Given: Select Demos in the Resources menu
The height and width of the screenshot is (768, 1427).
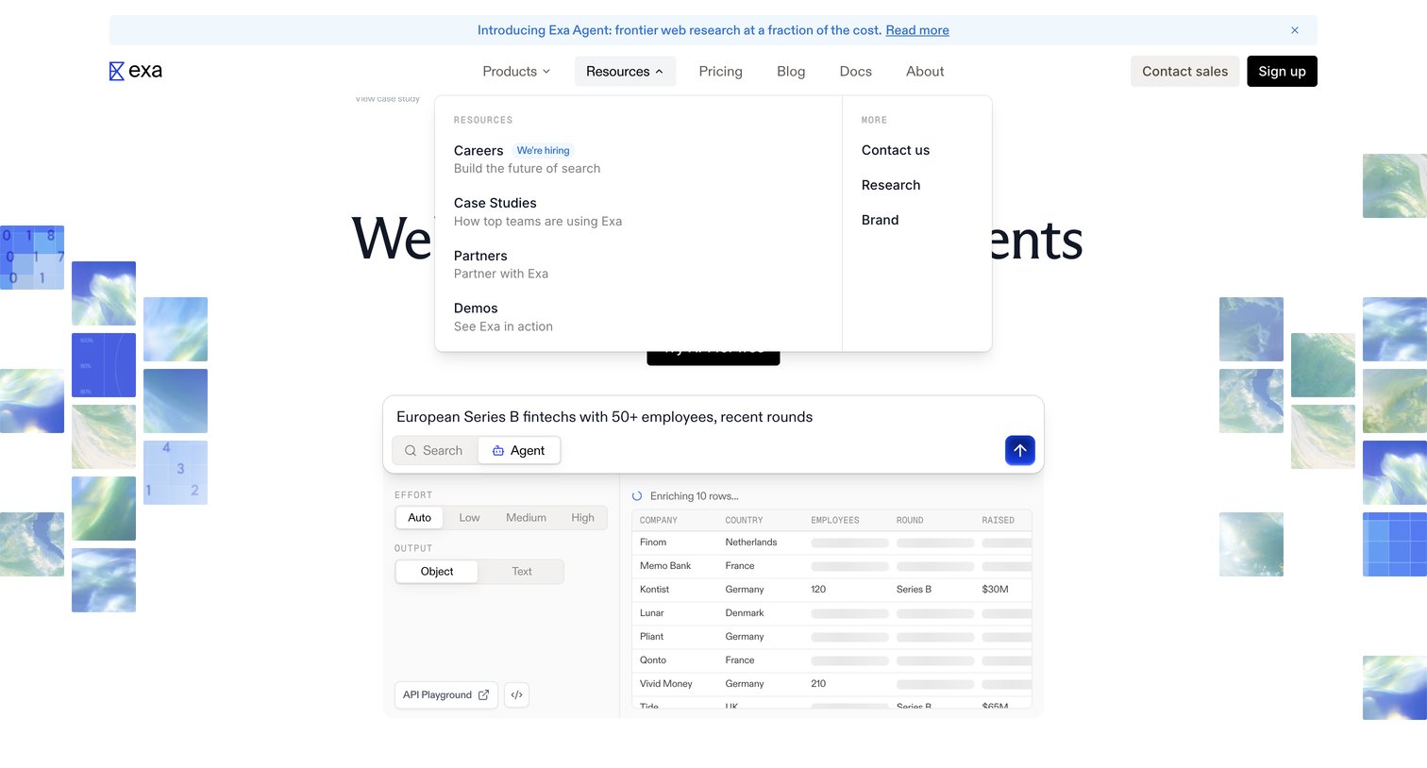Looking at the screenshot, I should [x=476, y=309].
